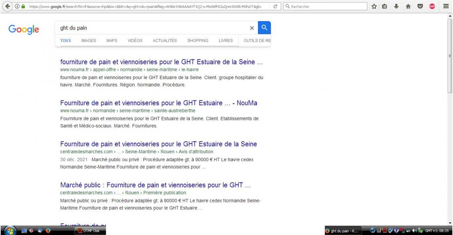Open the Firefox hamburger menu
The width and height of the screenshot is (453, 235).
click(x=446, y=6)
